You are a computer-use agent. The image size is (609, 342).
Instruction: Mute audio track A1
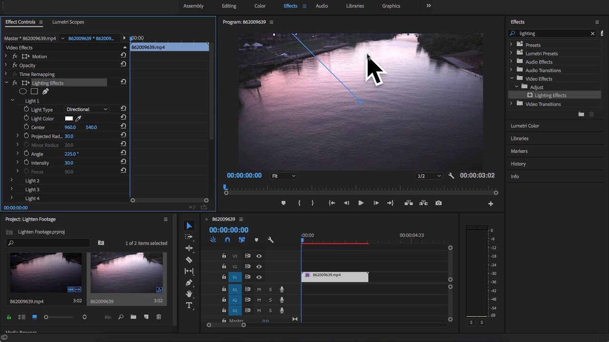point(259,289)
